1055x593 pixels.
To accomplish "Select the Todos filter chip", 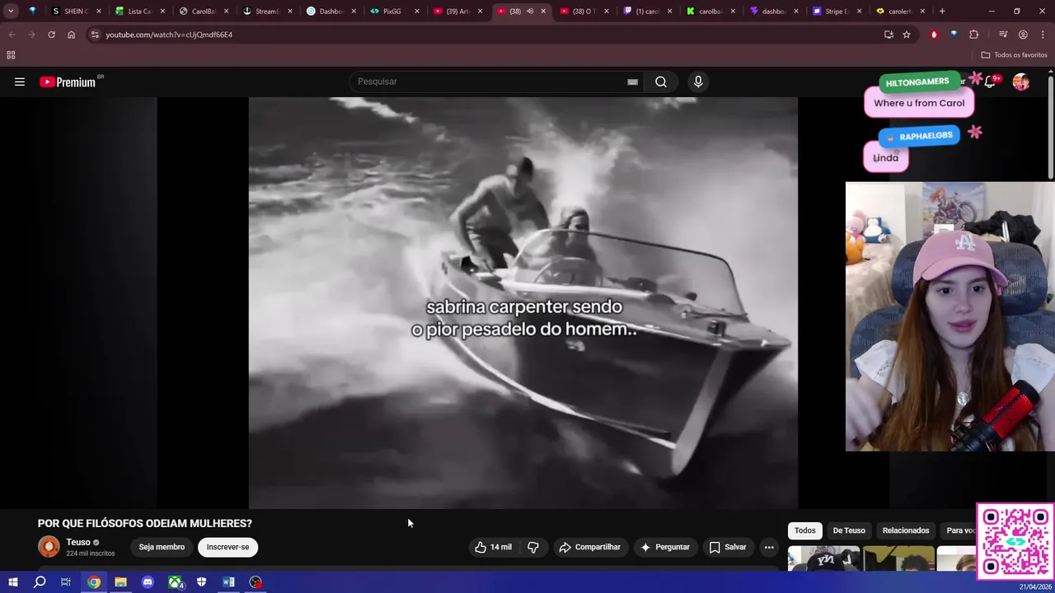I will point(805,530).
